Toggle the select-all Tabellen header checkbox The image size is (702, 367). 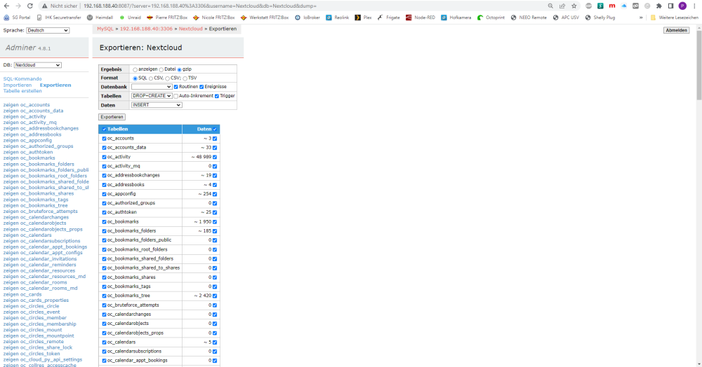(105, 130)
